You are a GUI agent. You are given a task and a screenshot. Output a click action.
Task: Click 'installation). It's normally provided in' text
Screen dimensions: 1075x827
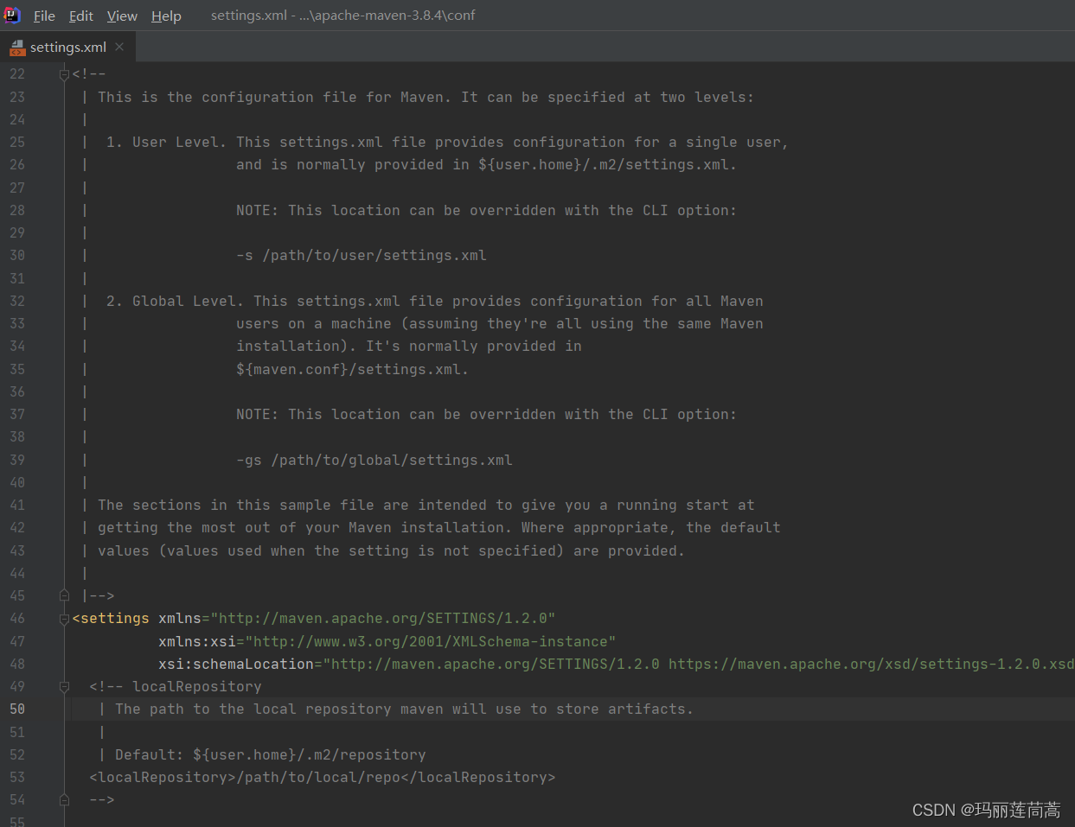[409, 346]
